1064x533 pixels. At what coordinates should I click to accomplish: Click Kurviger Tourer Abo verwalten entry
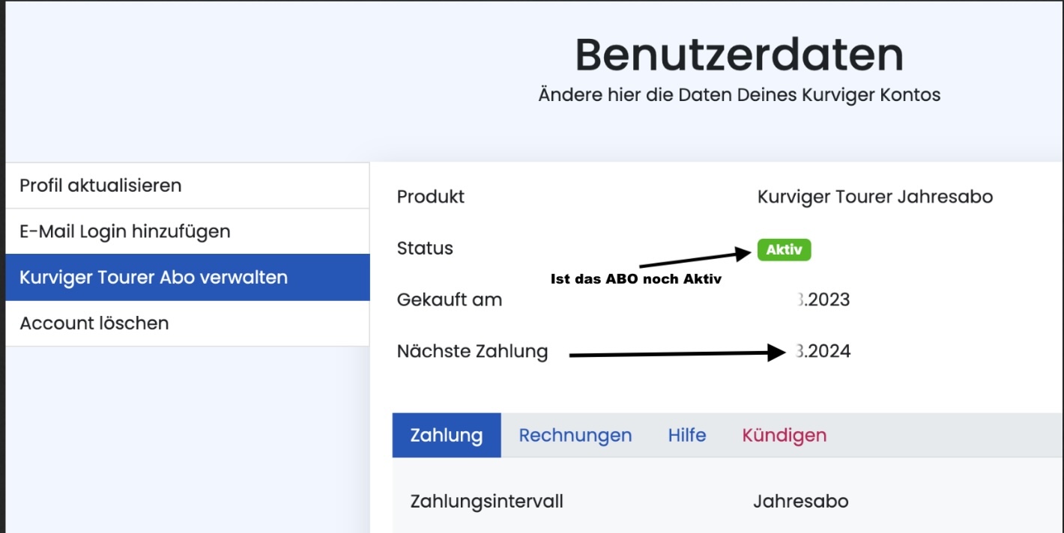[x=154, y=277]
